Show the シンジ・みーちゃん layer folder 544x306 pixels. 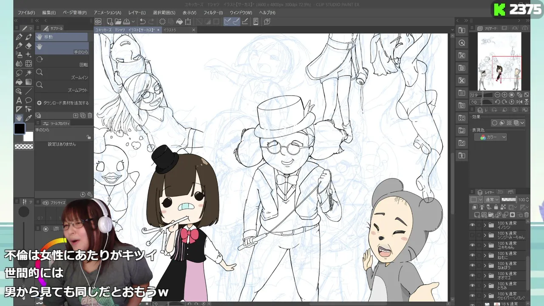pos(473,235)
